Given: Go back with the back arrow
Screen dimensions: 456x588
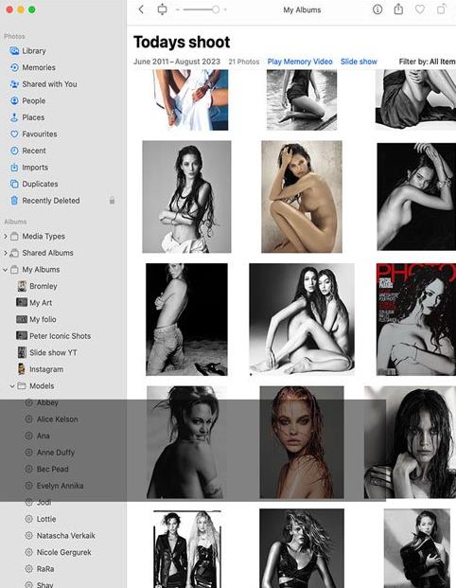Looking at the screenshot, I should 141,9.
